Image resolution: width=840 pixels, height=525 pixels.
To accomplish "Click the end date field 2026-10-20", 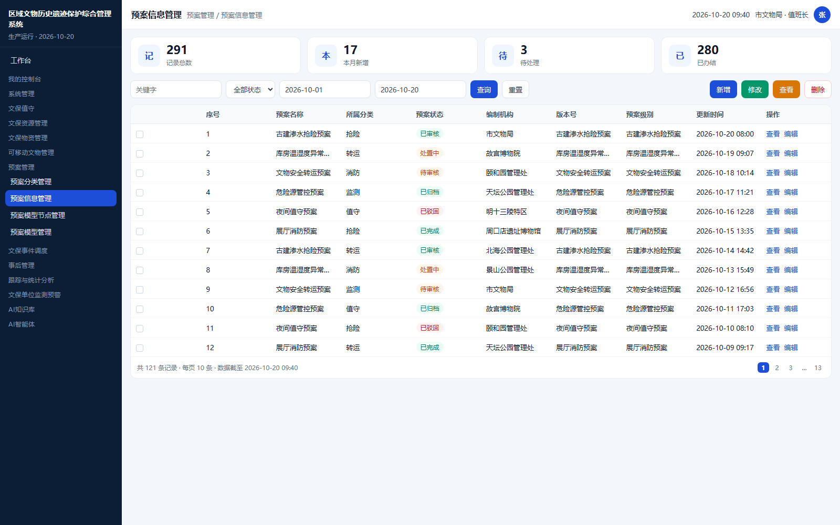I will [x=421, y=89].
